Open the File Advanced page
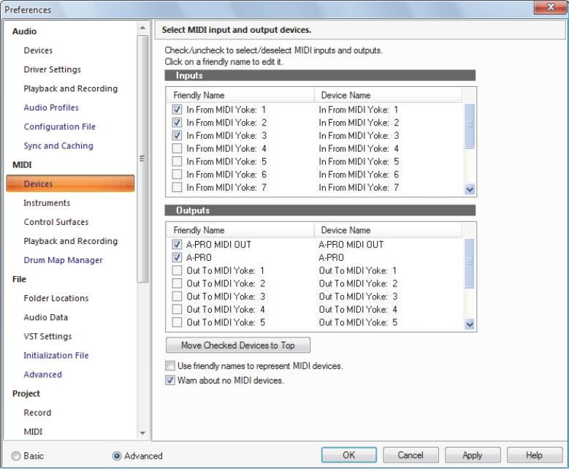 coord(43,374)
